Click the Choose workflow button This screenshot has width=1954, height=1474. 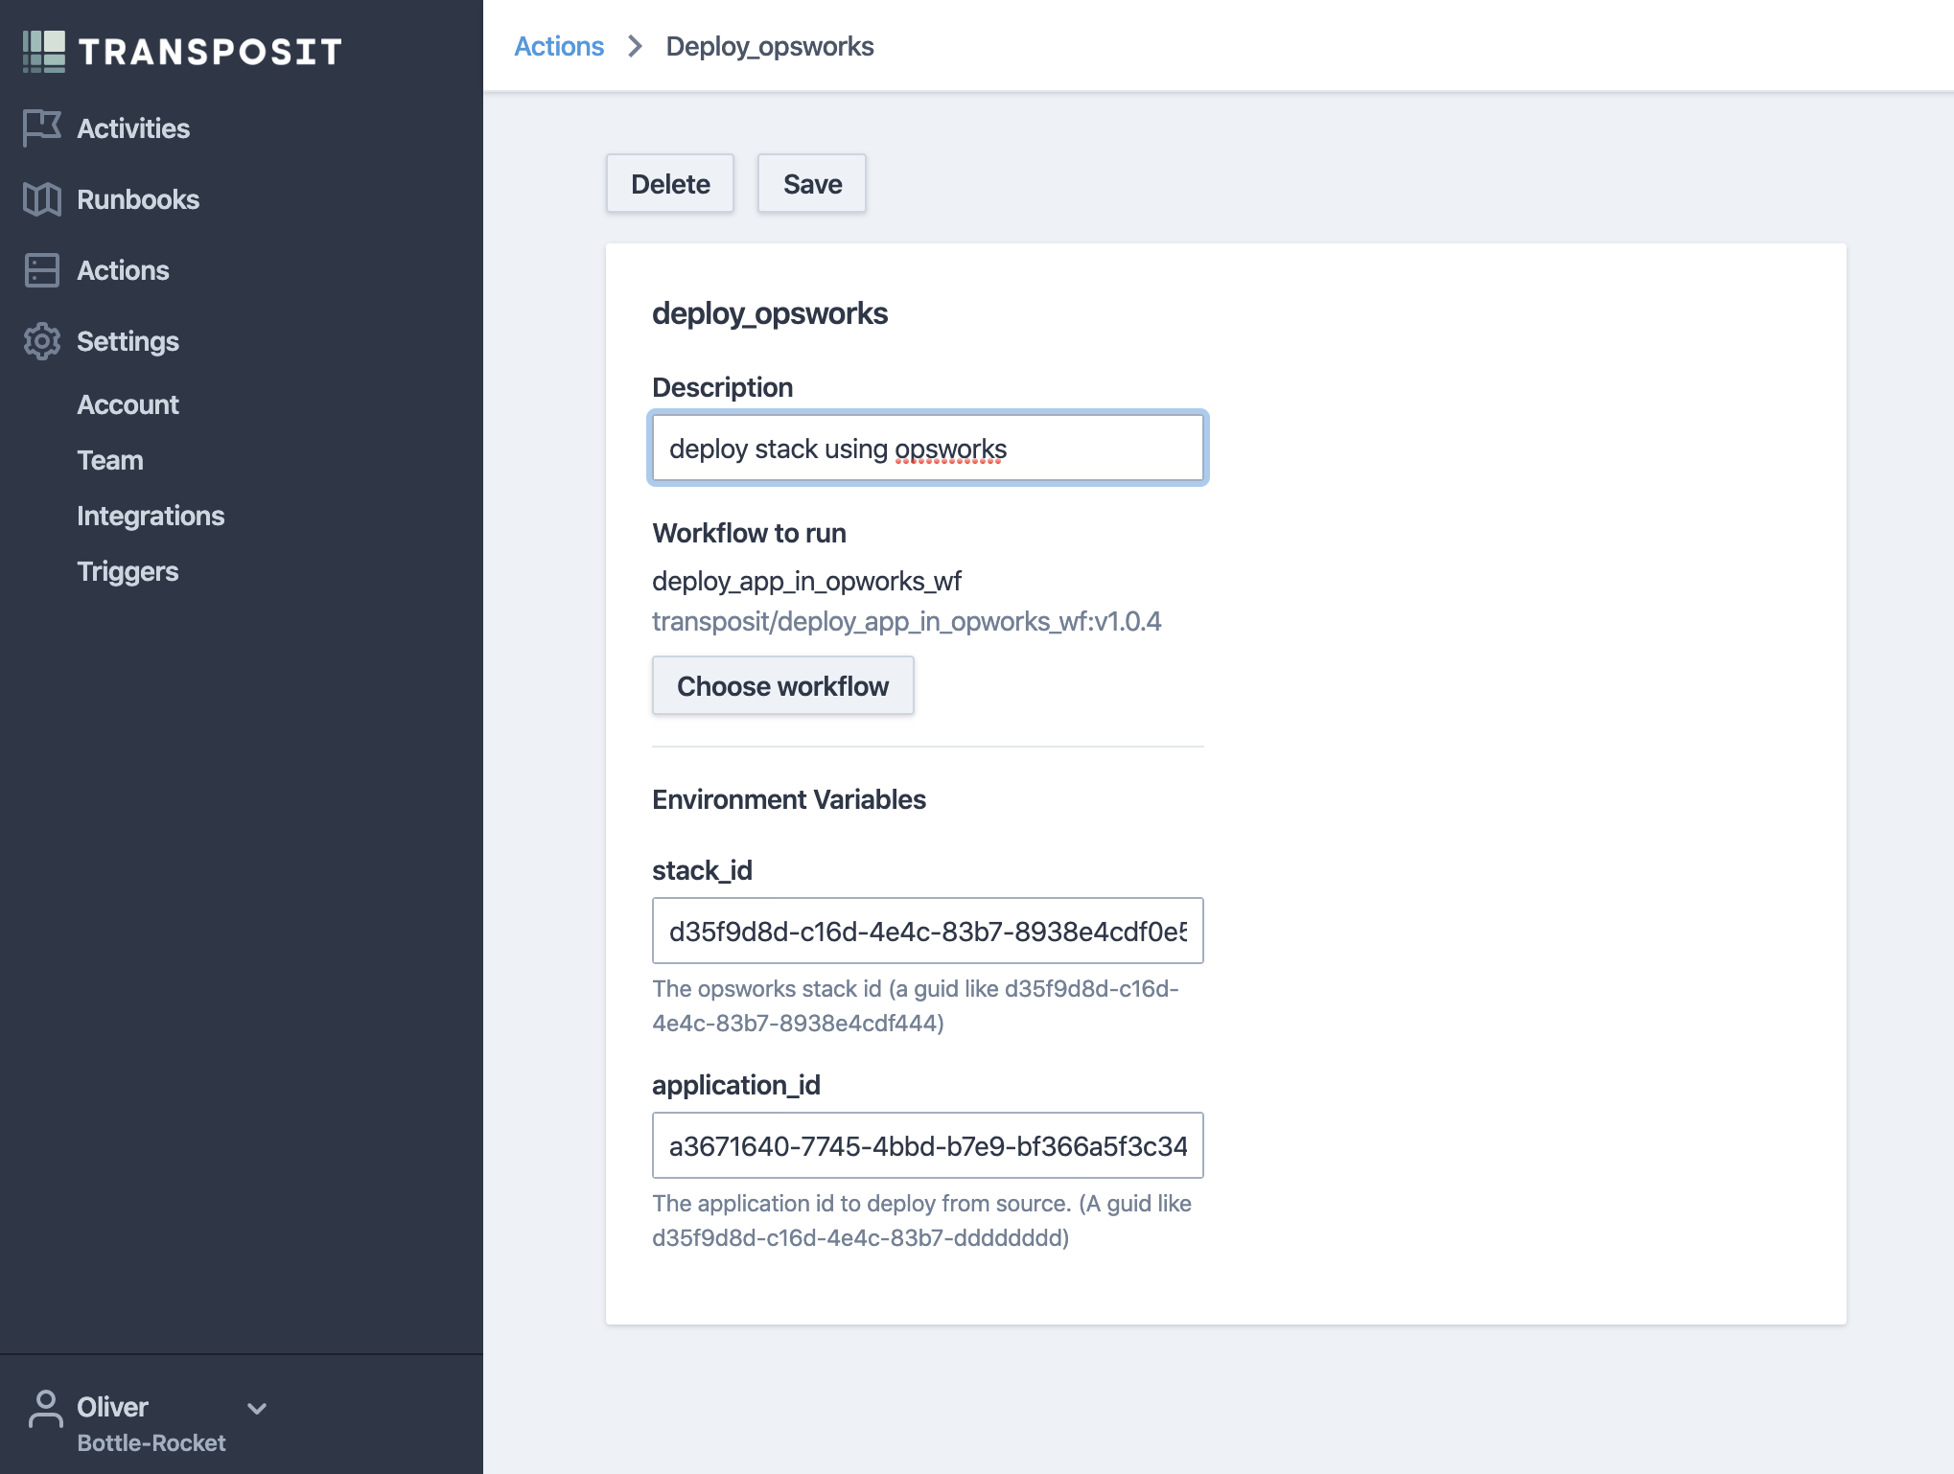tap(782, 685)
